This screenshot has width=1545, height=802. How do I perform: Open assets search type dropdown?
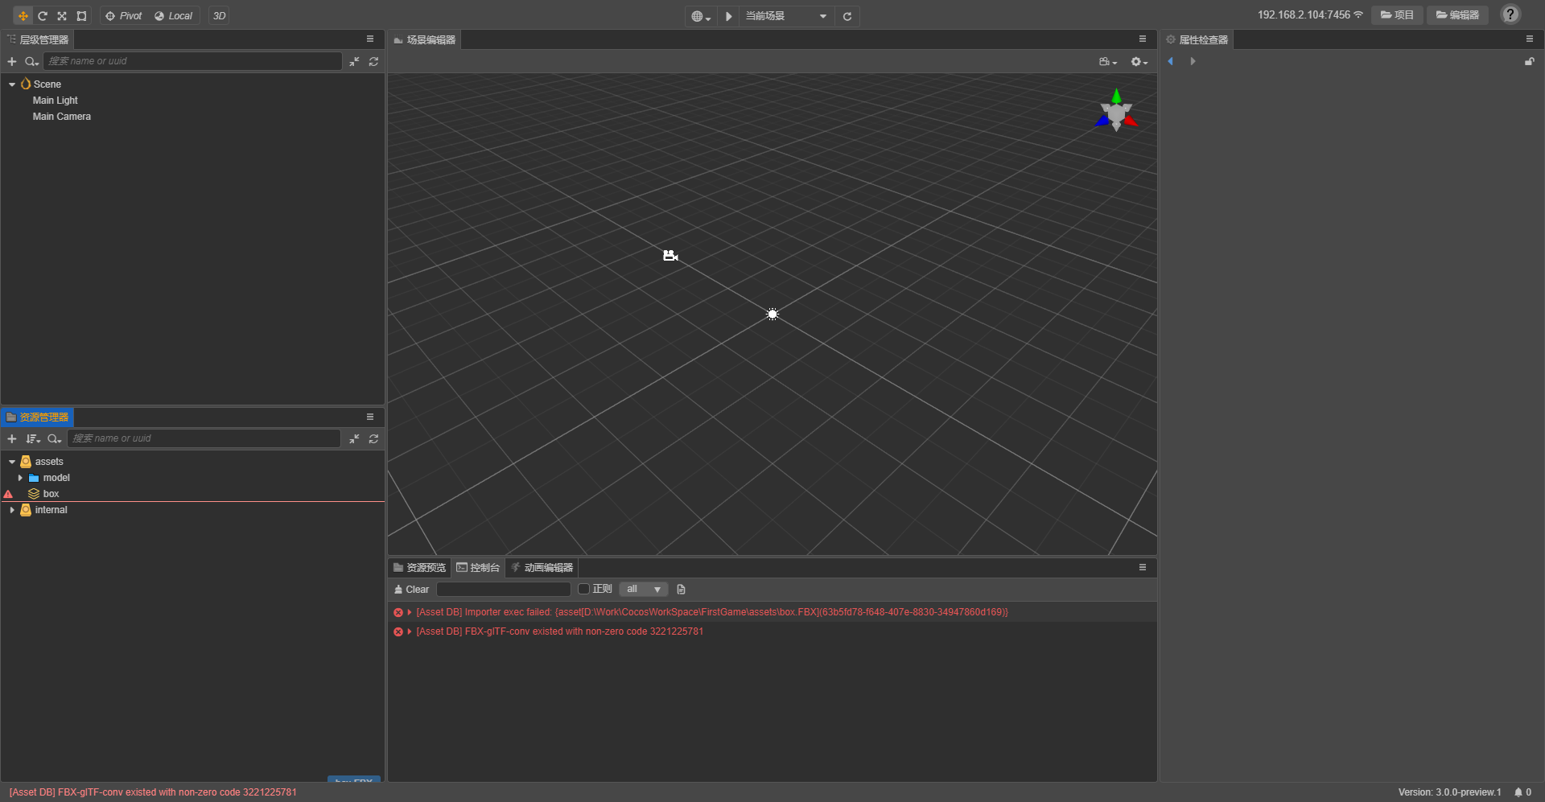tap(54, 438)
